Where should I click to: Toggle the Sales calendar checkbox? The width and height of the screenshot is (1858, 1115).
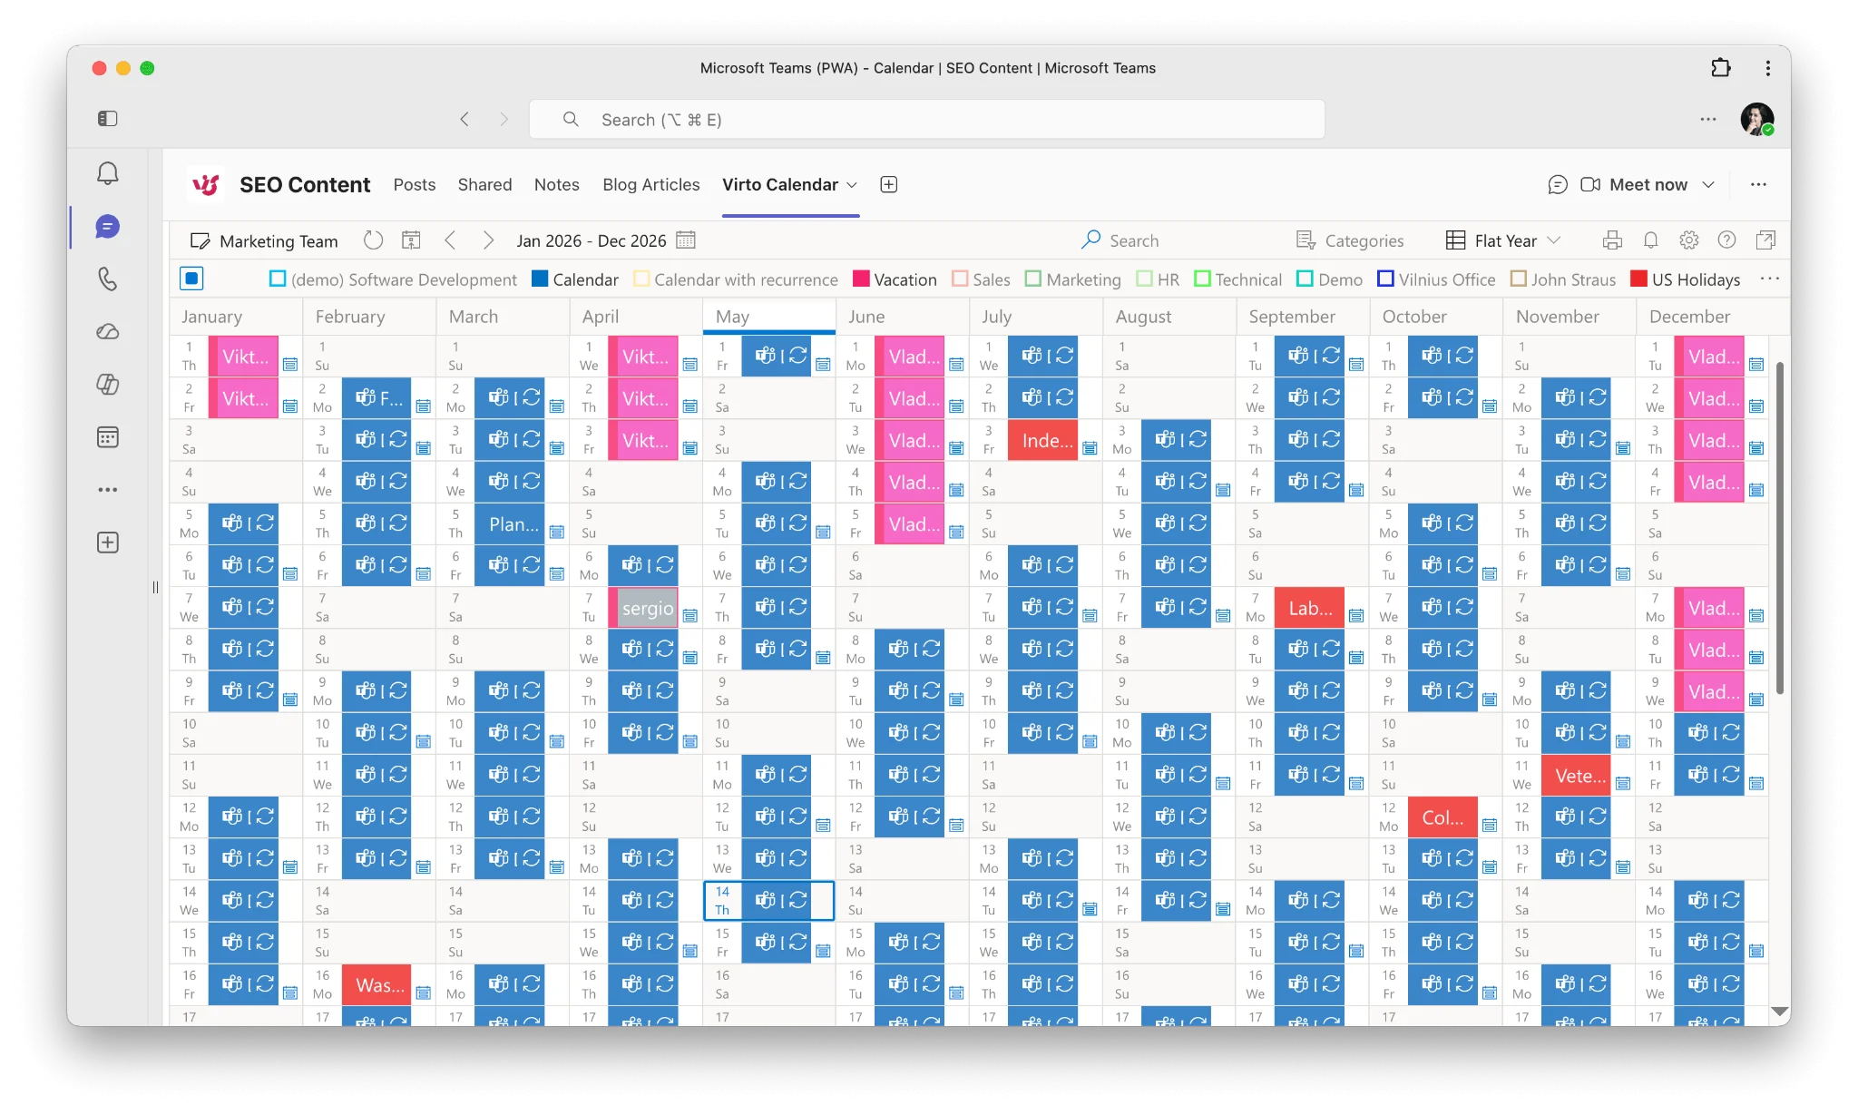point(960,279)
